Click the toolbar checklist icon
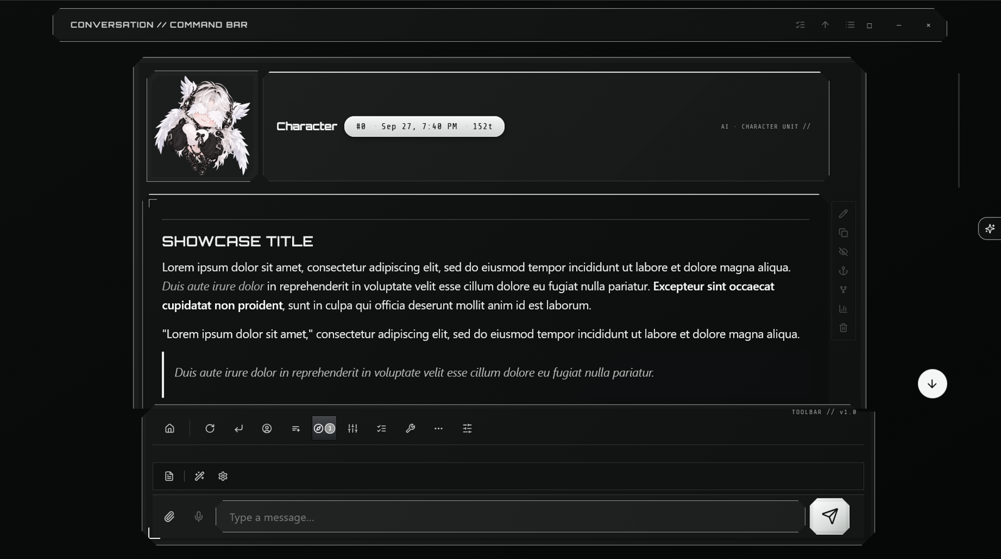The height and width of the screenshot is (559, 1001). point(382,428)
